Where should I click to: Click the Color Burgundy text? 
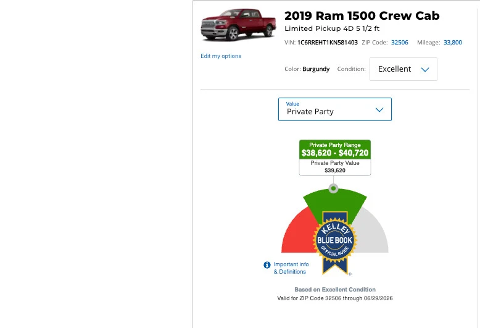tap(307, 69)
